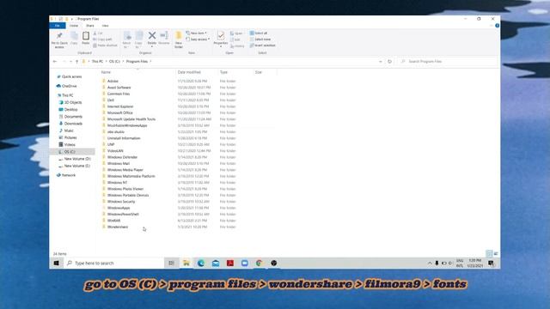Viewport: 550px width, 309px height.
Task: Sort by the Name column header
Action: pyautogui.click(x=106, y=72)
